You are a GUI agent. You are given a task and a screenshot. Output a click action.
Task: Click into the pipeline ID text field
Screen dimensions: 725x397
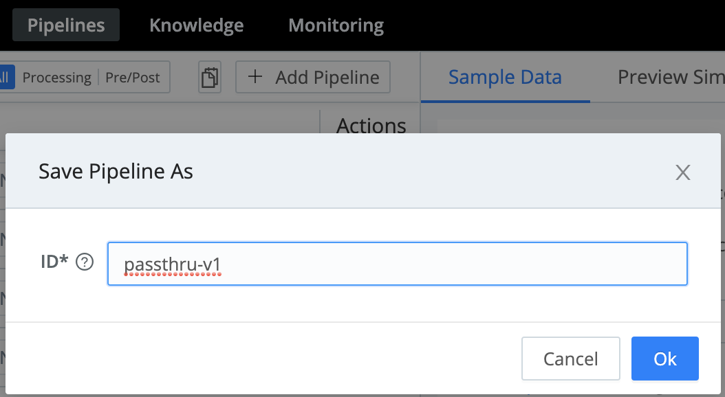[x=447, y=264]
